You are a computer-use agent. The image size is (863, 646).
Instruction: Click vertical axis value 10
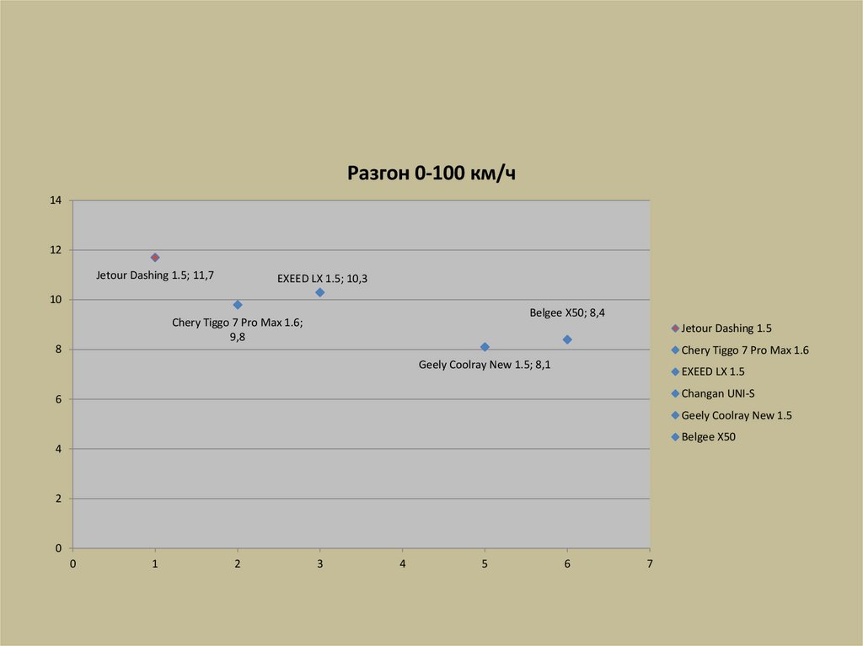[x=56, y=300]
